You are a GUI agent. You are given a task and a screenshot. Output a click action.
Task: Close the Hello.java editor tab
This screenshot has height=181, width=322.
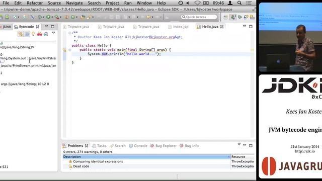point(222,27)
